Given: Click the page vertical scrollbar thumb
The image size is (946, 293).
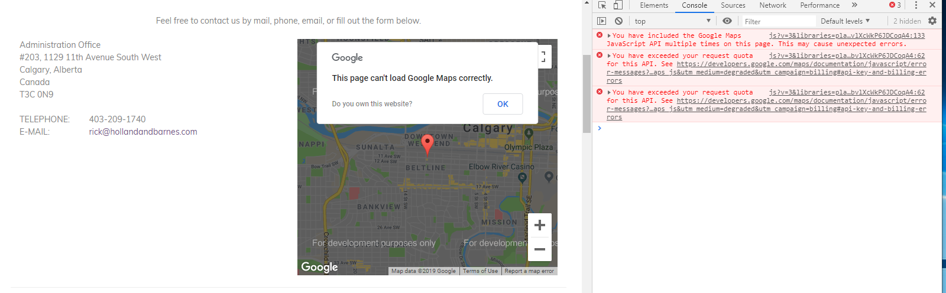Looking at the screenshot, I should [587, 93].
